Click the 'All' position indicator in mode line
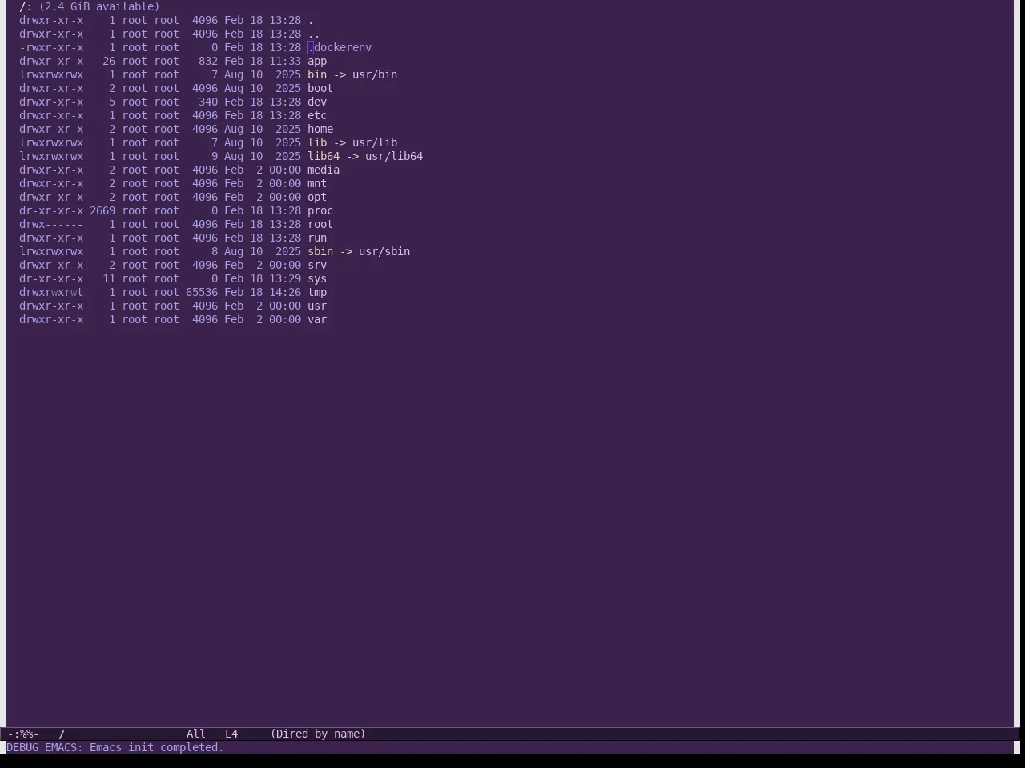Image resolution: width=1025 pixels, height=768 pixels. pyautogui.click(x=196, y=734)
